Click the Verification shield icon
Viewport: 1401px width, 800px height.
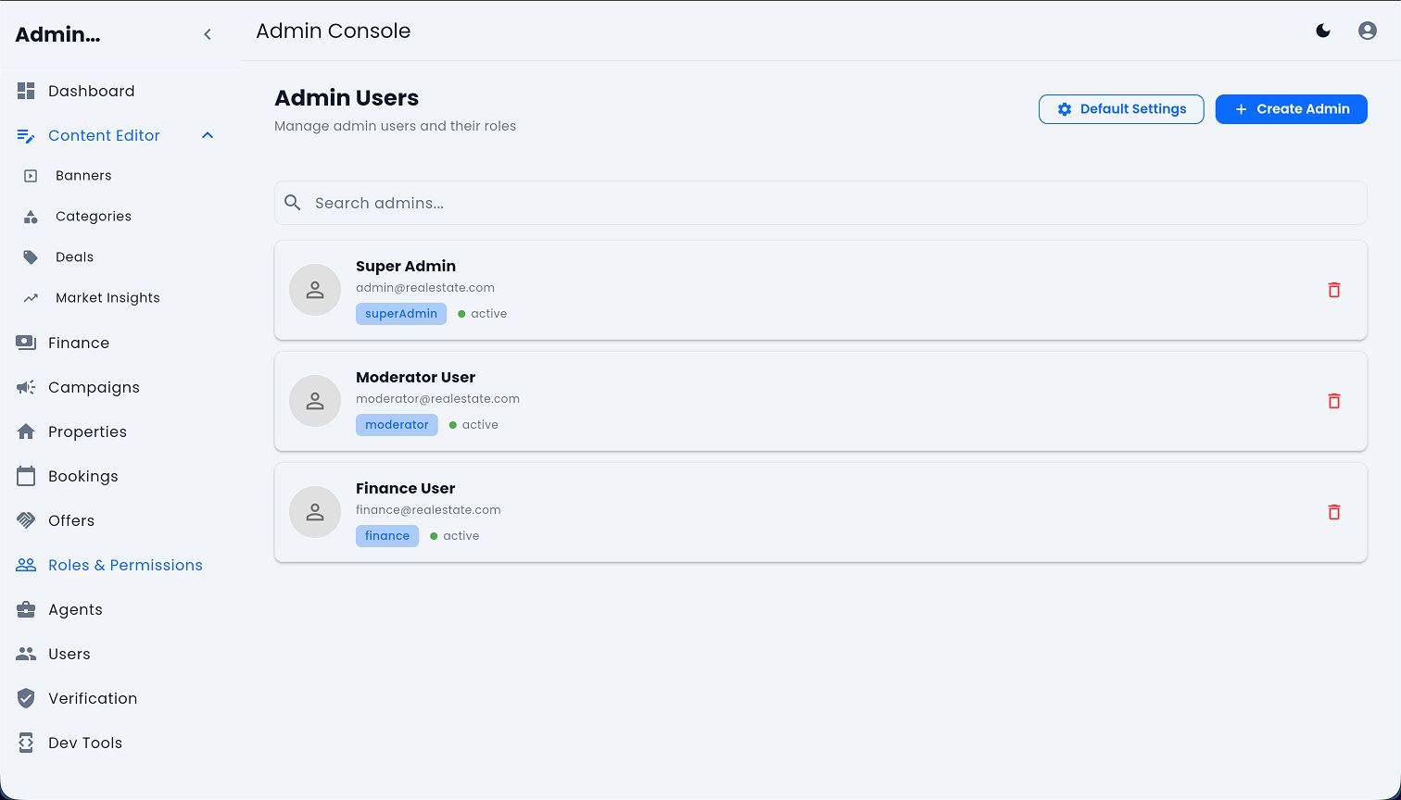point(26,698)
